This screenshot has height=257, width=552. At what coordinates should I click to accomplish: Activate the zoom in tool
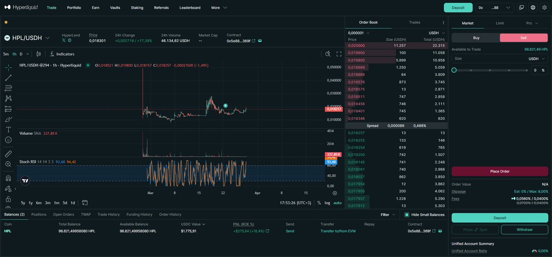[8, 164]
